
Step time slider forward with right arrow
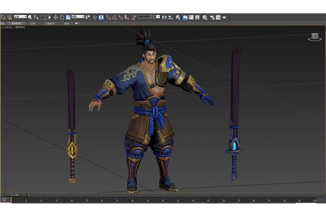point(29,195)
